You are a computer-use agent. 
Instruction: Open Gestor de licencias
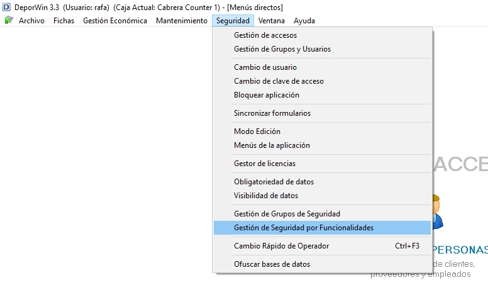coord(322,164)
